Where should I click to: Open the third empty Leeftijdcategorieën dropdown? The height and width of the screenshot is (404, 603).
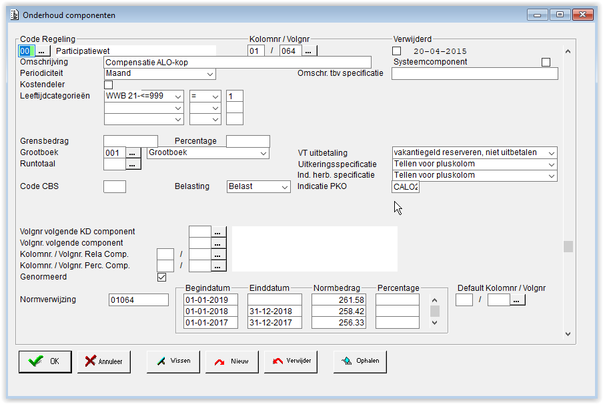pyautogui.click(x=144, y=119)
